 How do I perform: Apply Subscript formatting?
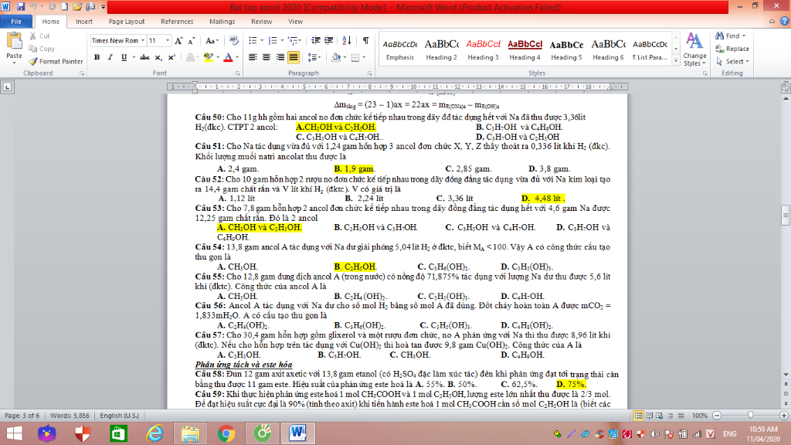[x=158, y=57]
